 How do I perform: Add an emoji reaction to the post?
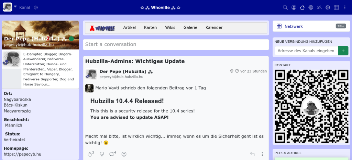124,154
